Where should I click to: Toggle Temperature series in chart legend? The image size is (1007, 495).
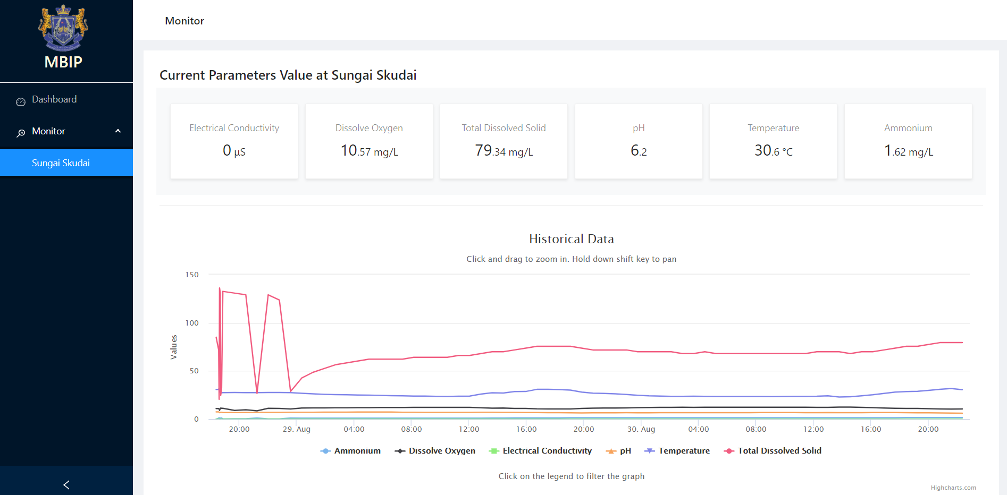tap(684, 451)
